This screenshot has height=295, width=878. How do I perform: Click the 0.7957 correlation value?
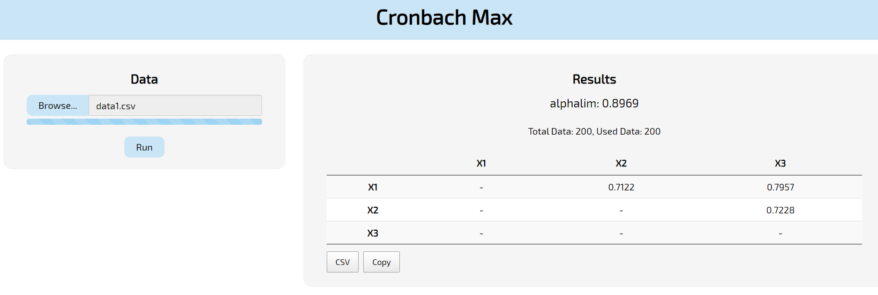780,187
